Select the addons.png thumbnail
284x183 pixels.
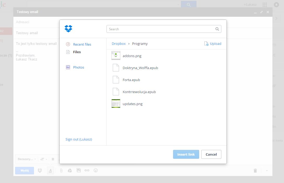(116, 56)
